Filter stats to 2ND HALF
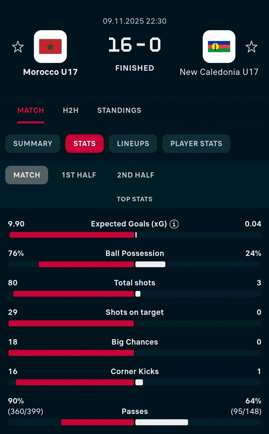This screenshot has width=269, height=434. click(135, 175)
